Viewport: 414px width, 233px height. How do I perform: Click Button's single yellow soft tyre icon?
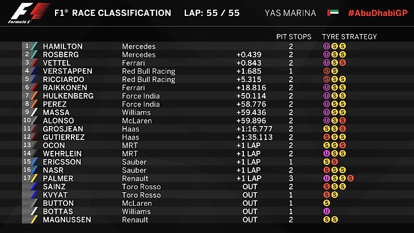[x=327, y=203]
